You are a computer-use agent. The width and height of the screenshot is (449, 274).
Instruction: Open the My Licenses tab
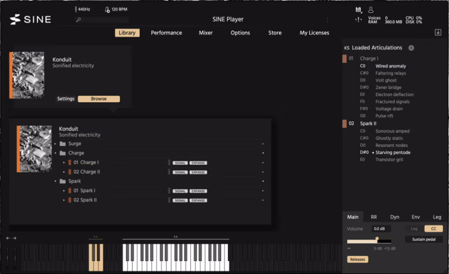coord(314,33)
